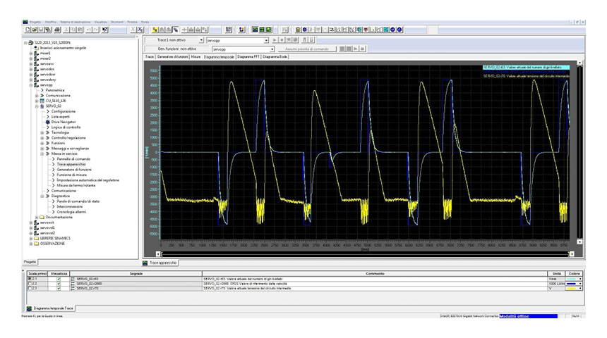Click the context Help arrow-question icon

click(x=105, y=30)
